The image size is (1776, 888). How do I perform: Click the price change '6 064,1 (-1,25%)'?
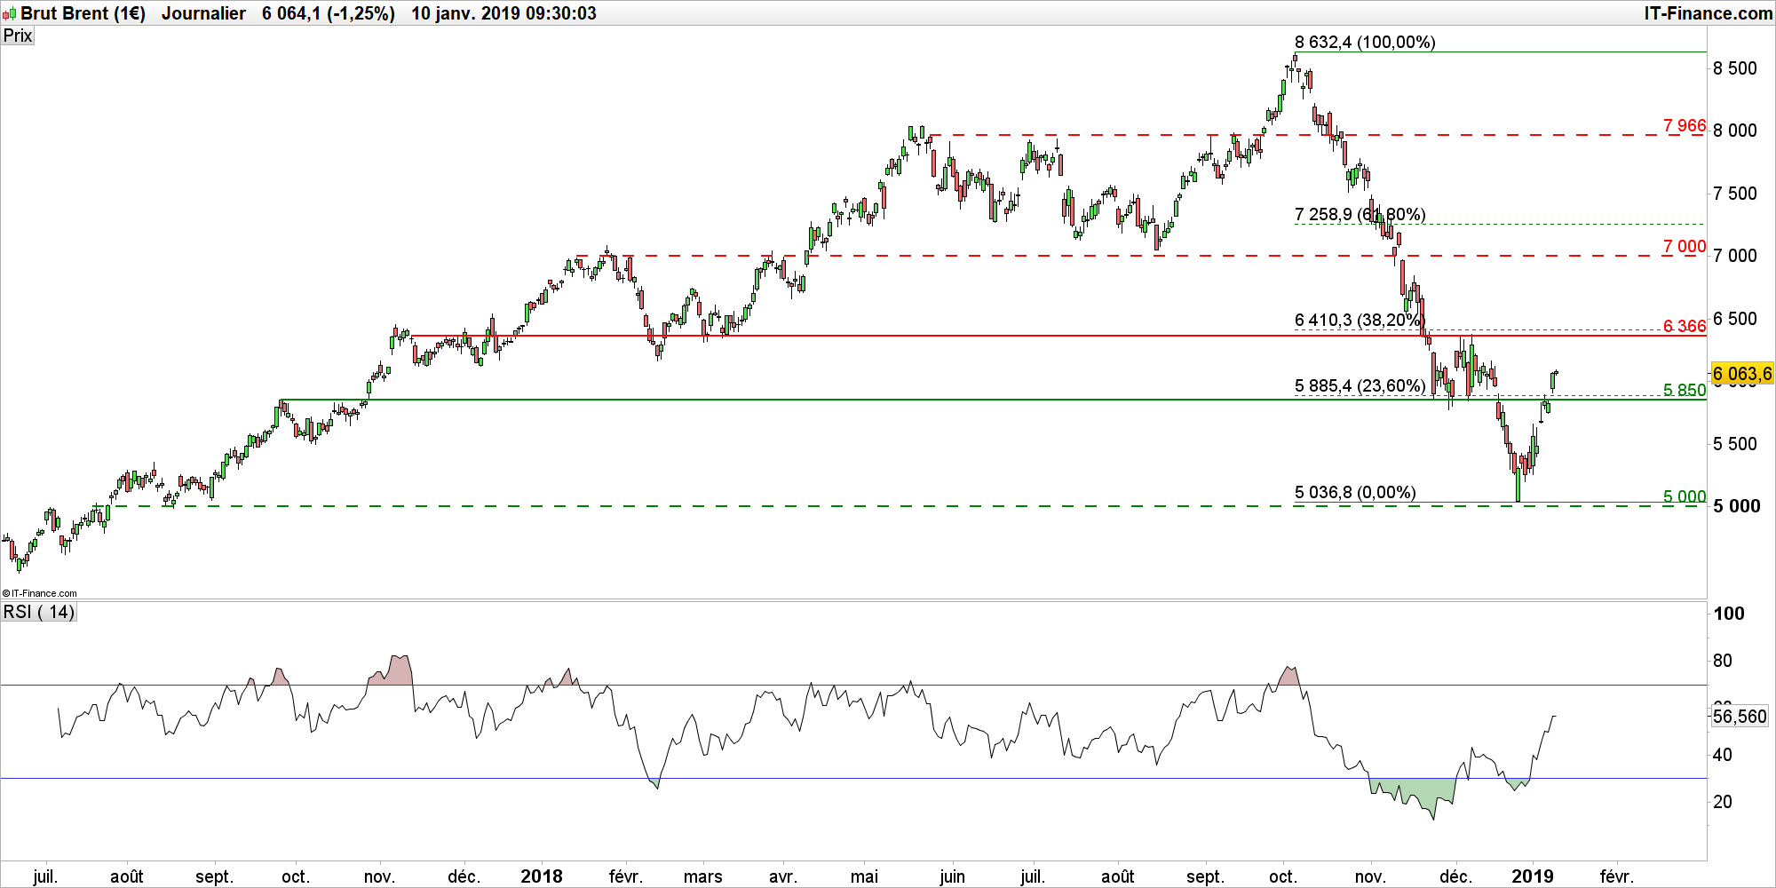coord(329,13)
